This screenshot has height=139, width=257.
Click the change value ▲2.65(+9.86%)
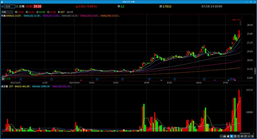click(x=86, y=6)
